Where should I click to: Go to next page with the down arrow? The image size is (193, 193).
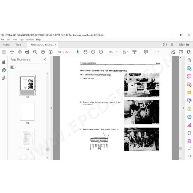pos(50,52)
